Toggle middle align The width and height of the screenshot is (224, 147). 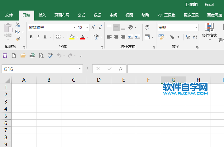coord(116,27)
